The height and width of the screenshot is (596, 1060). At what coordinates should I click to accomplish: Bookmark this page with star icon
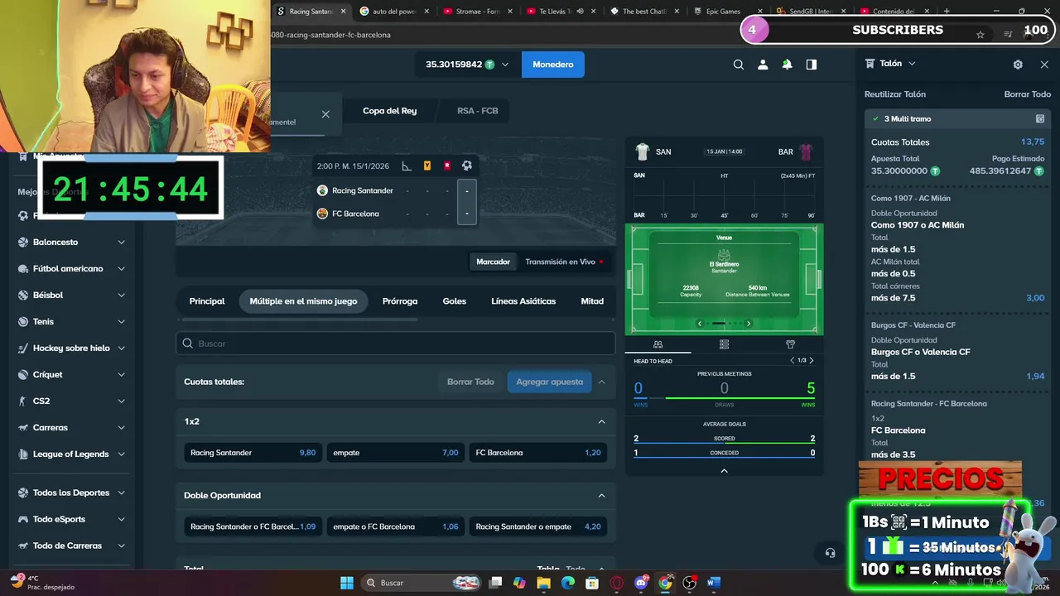click(x=980, y=35)
